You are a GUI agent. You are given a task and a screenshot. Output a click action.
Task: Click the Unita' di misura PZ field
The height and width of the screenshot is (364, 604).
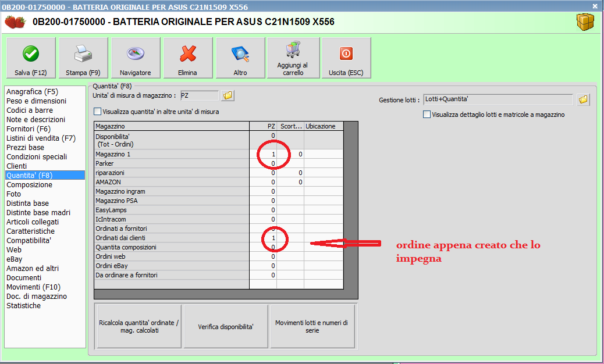point(199,95)
